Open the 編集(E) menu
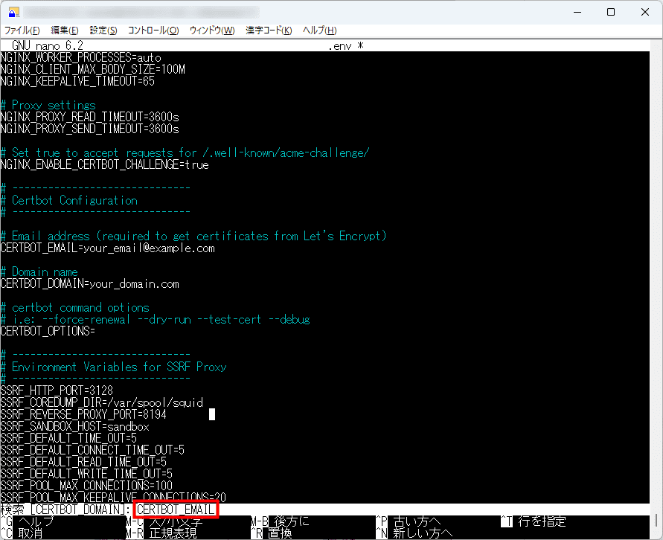 click(x=65, y=30)
